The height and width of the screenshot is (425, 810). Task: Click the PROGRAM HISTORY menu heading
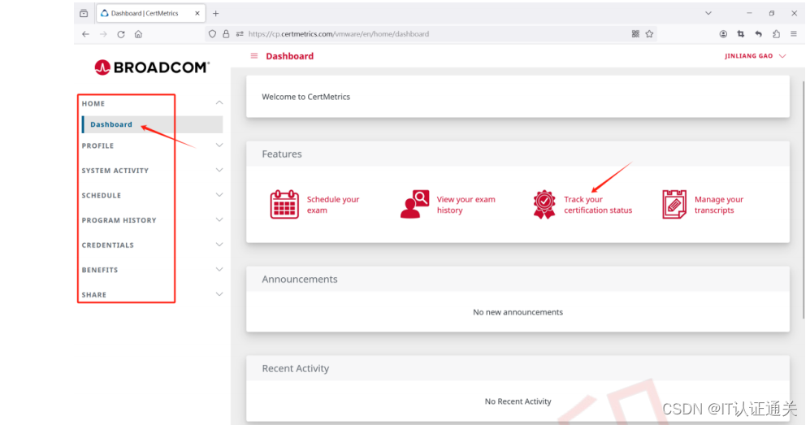click(x=119, y=220)
